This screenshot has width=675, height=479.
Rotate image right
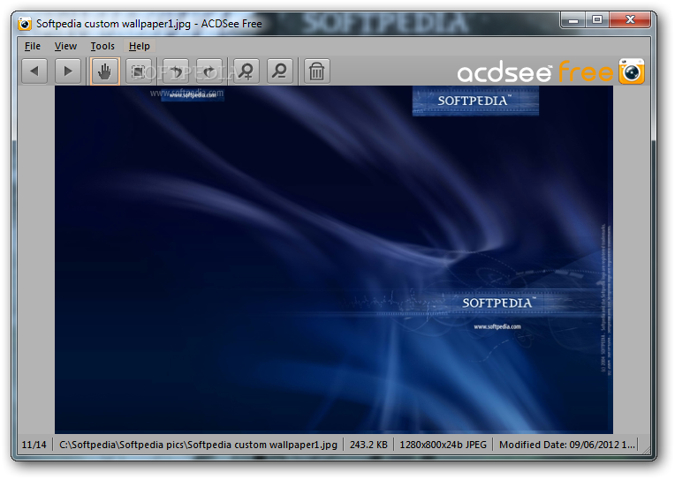tap(209, 71)
